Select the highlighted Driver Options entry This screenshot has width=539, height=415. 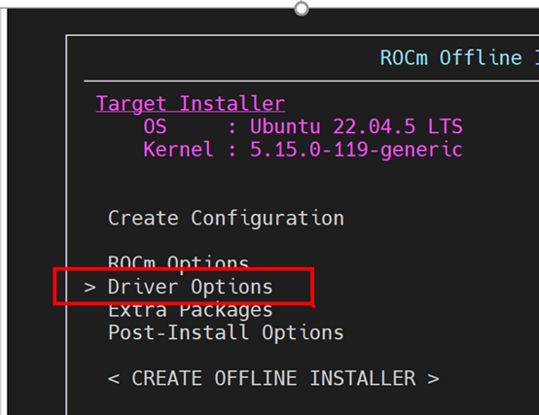[190, 287]
